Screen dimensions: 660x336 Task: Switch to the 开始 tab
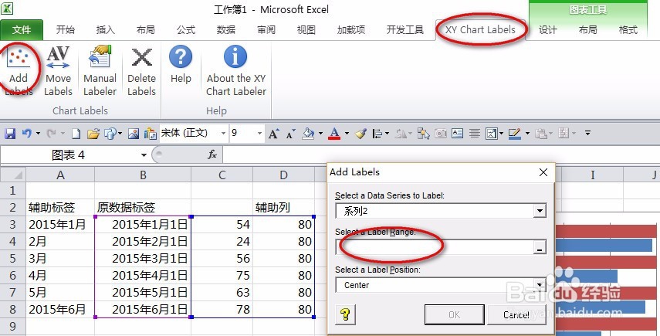(66, 30)
